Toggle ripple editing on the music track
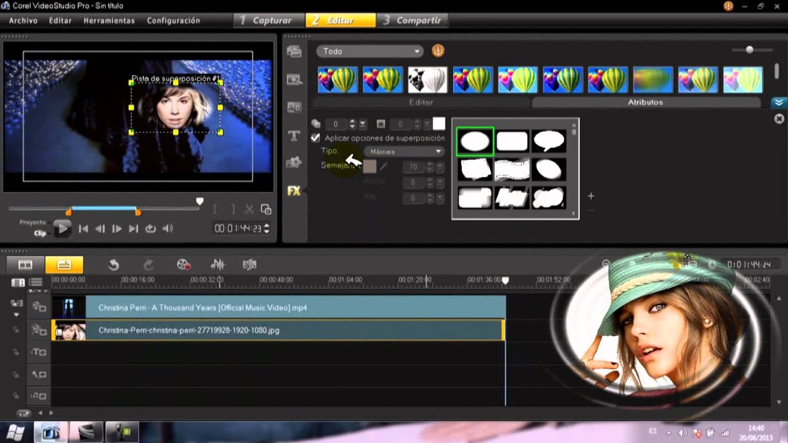This screenshot has height=443, width=788. coord(17,396)
